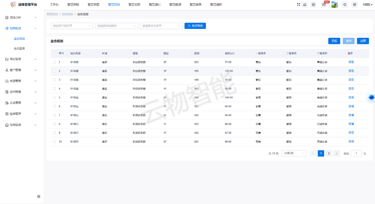The image size is (375, 204).
Task: Check the checkbox for row 5
Action: pos(54,97)
